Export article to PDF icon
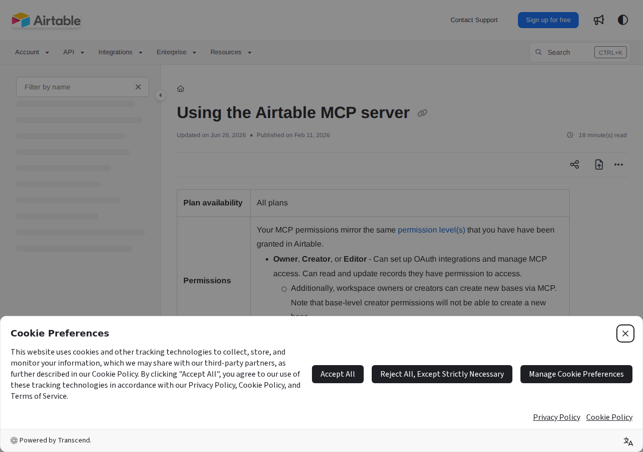Screen dimensions: 643x452 599,165
